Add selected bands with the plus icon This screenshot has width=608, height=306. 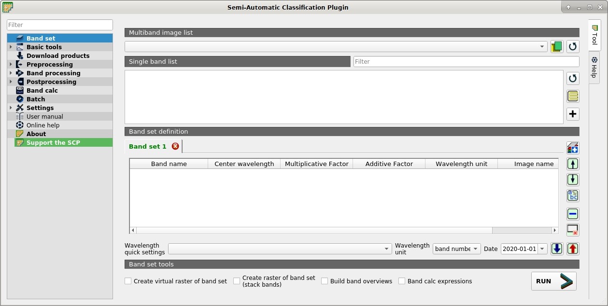573,114
